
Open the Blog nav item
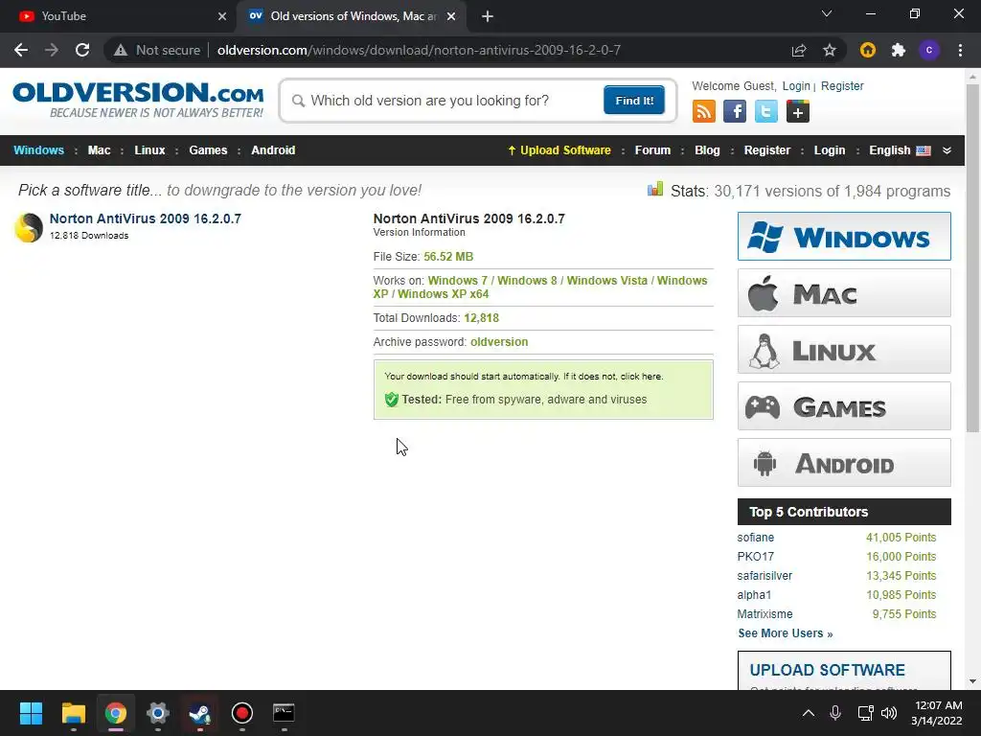point(707,150)
